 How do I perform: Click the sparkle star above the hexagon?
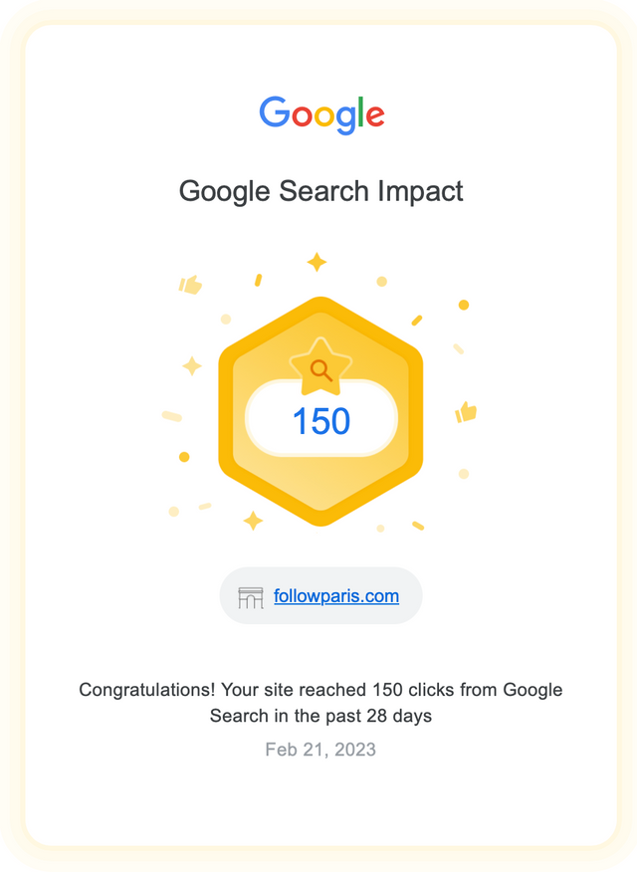coord(317,262)
